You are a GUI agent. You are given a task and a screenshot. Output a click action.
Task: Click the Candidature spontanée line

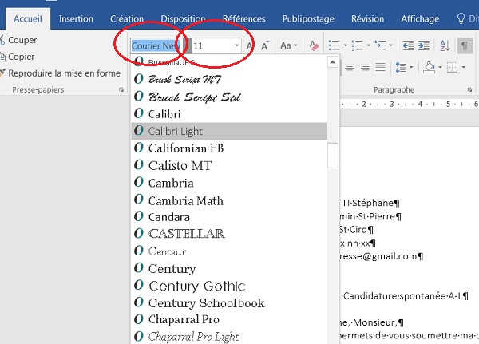(405, 296)
